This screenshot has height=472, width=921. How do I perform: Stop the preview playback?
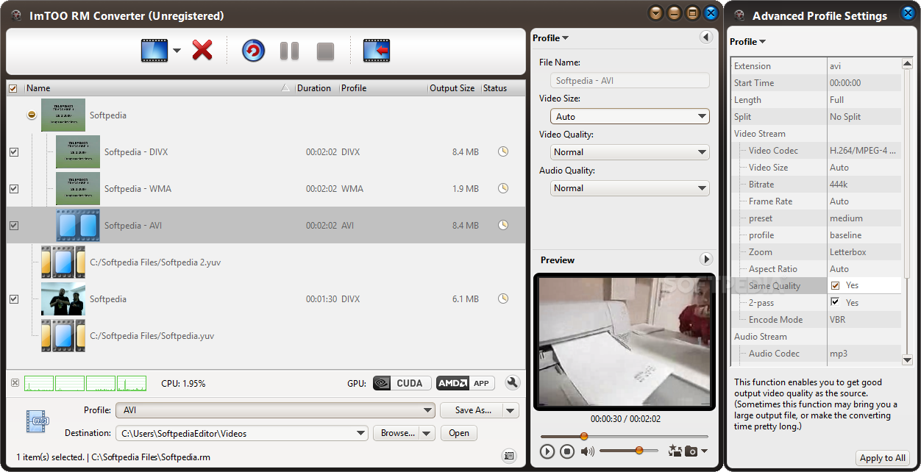click(x=566, y=451)
